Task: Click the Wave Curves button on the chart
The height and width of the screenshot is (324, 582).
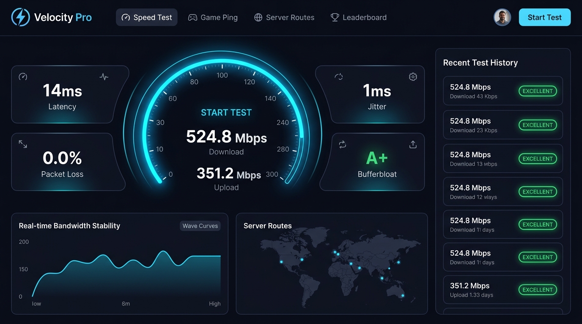Action: 200,226
